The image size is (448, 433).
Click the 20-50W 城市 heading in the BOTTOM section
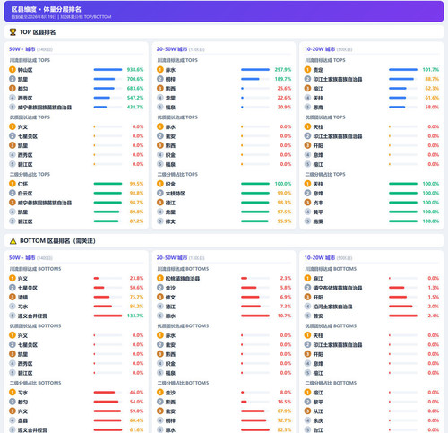pos(172,257)
